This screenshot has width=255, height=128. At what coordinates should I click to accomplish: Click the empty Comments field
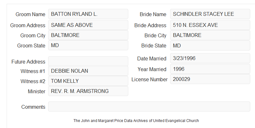[x=149, y=107]
